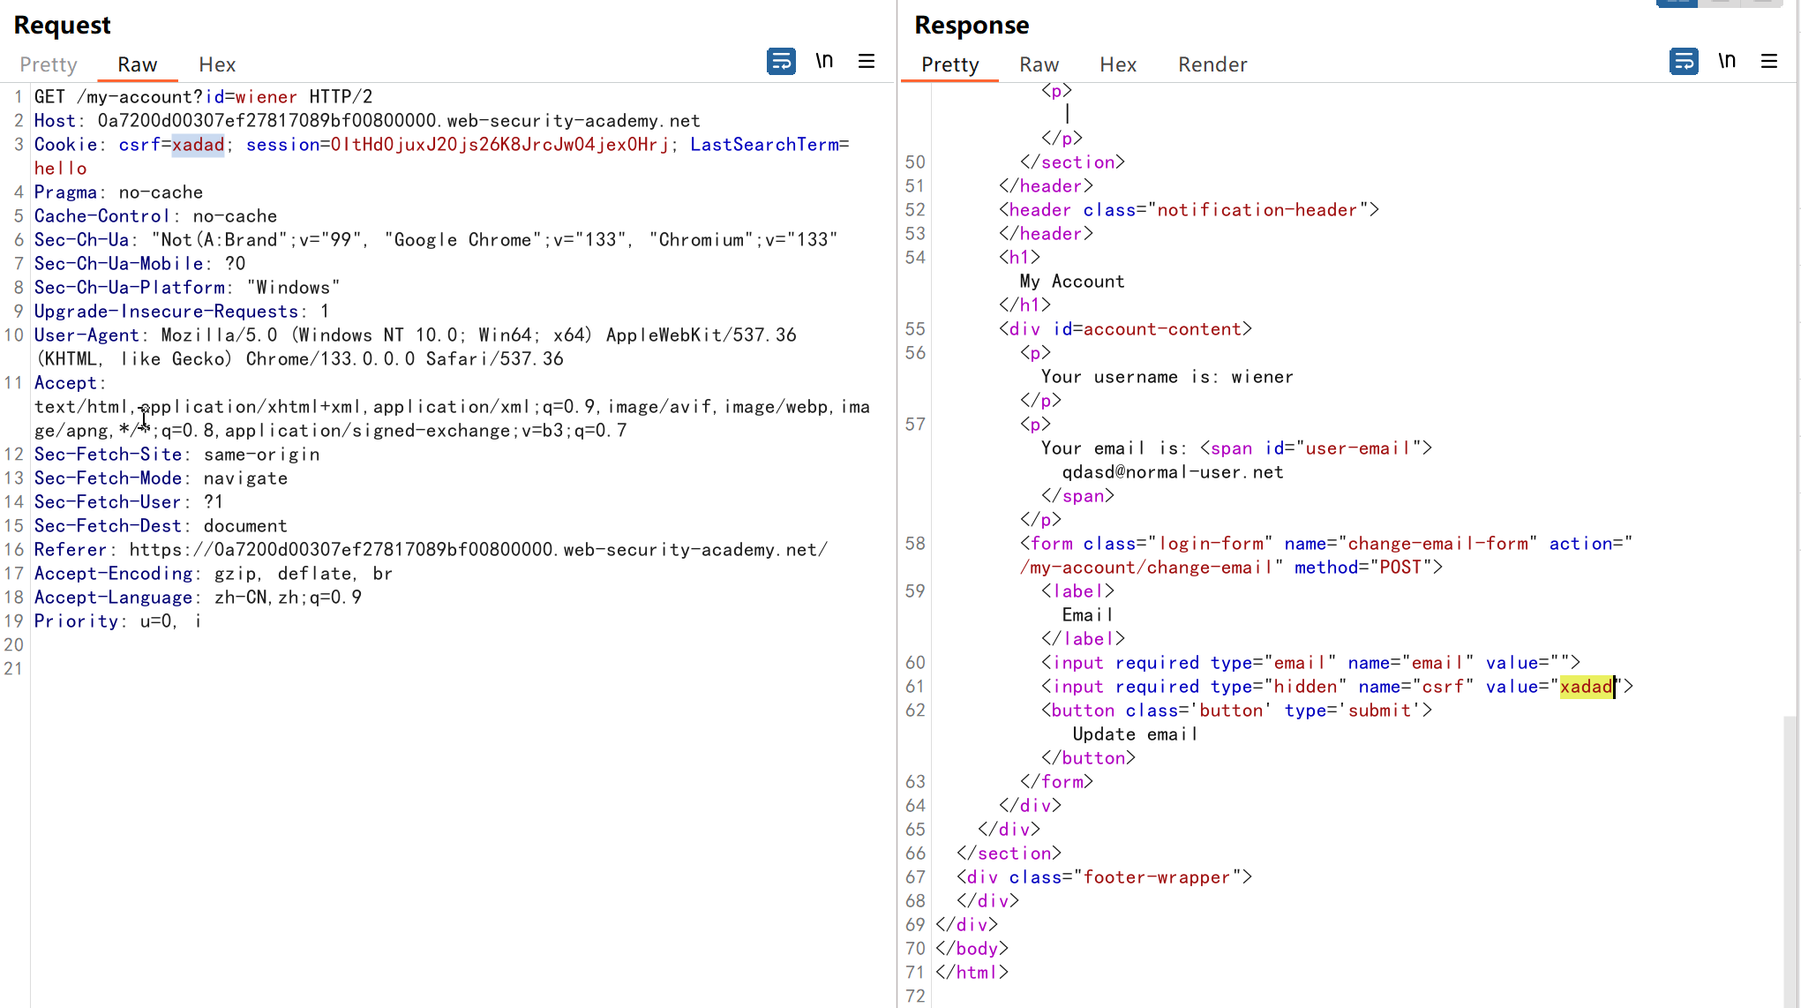Switch Response view to Raw tab

(x=1039, y=64)
